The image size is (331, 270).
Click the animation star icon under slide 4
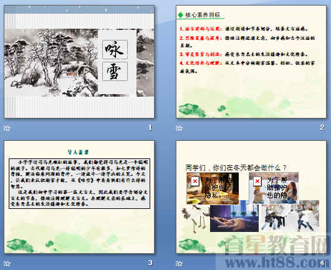[178, 263]
